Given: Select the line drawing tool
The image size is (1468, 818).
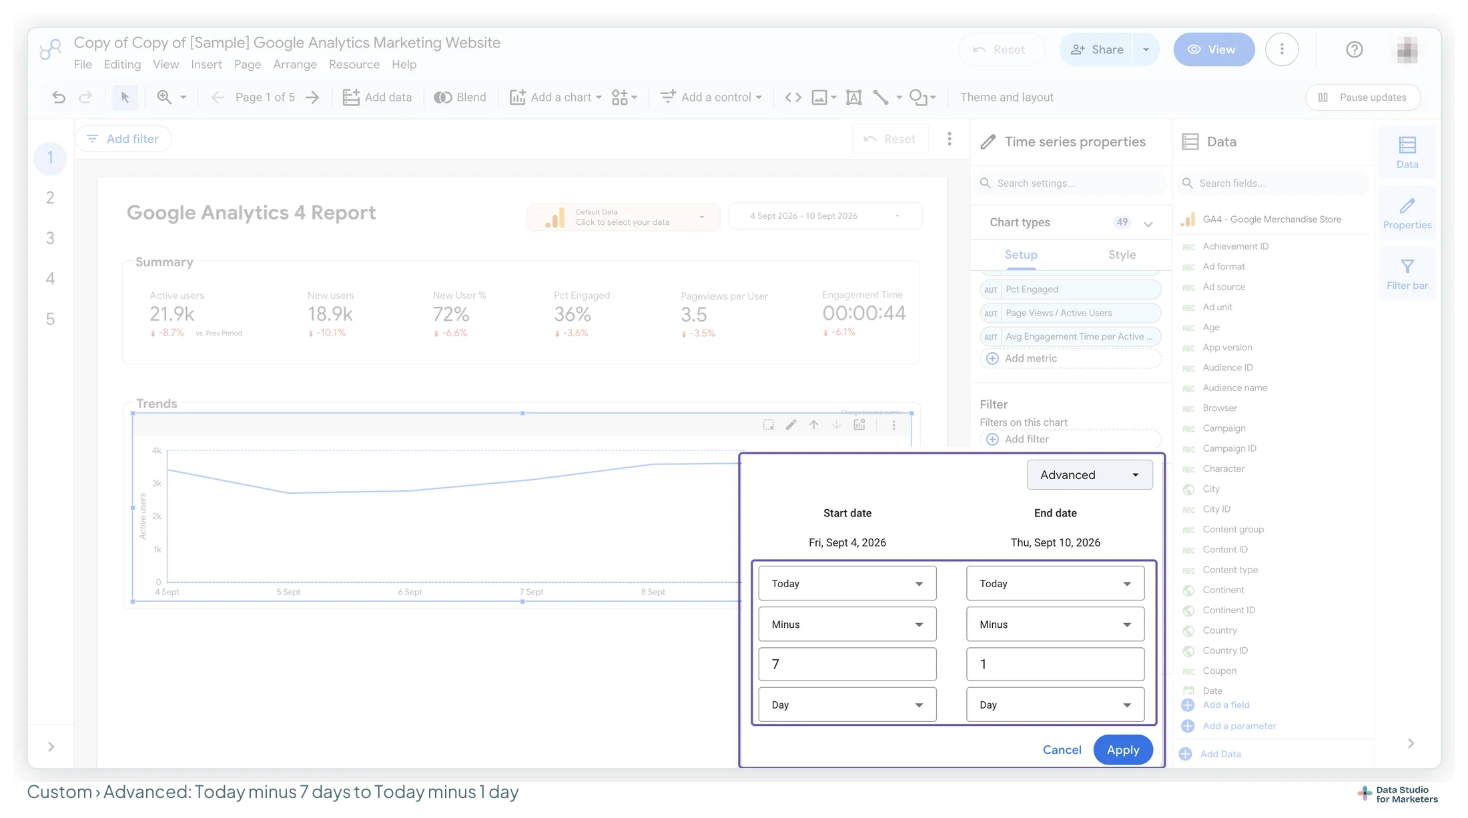Looking at the screenshot, I should point(881,97).
